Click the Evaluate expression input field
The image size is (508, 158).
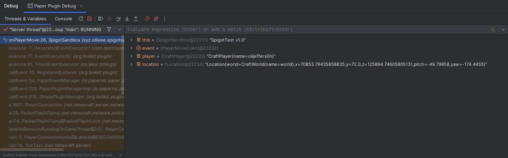(x=305, y=30)
